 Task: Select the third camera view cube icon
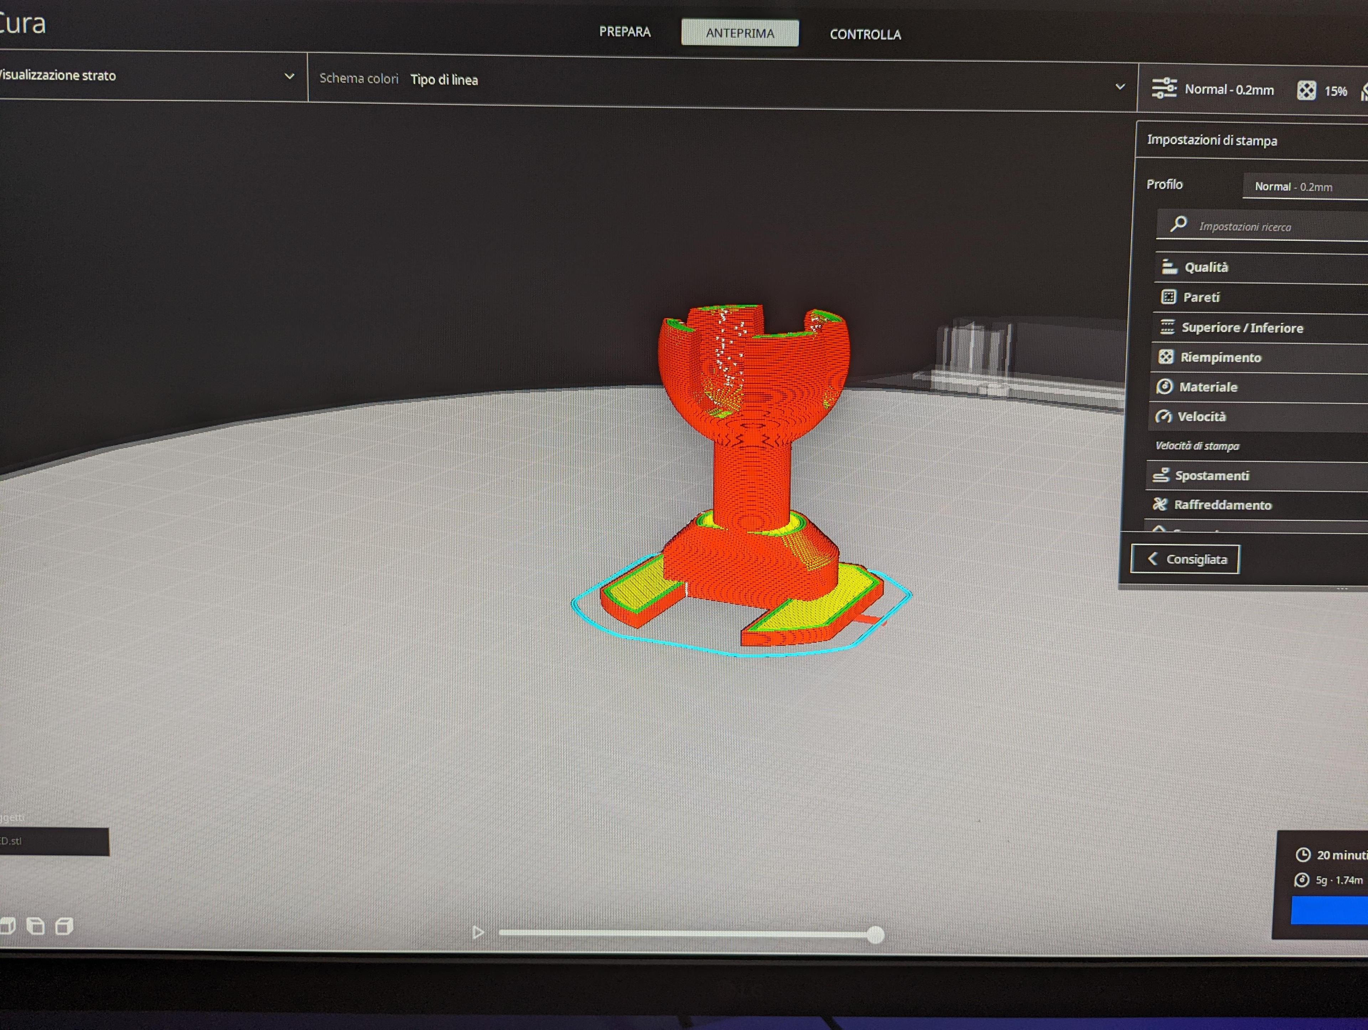pos(64,926)
